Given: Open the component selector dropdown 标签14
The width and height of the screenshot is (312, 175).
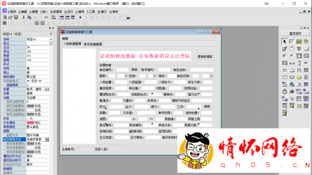Looking at the screenshot, I should (x=51, y=34).
